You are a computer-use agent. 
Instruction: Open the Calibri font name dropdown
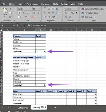[31, 9]
